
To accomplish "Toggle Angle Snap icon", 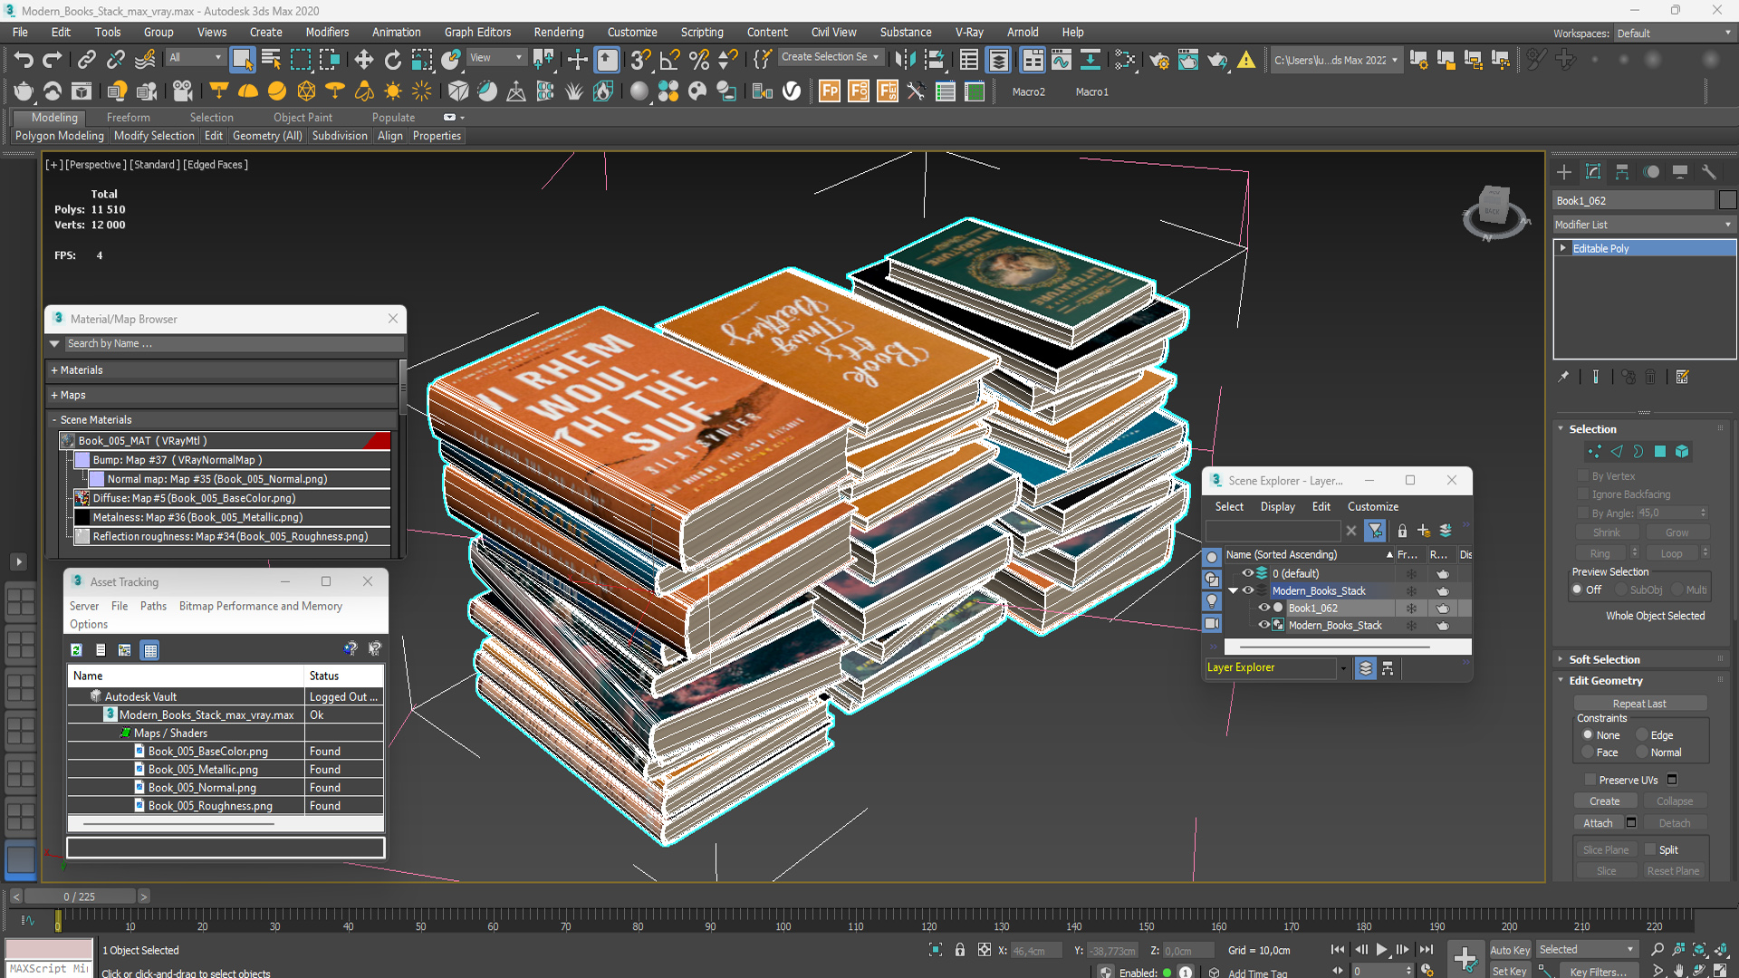I will (669, 60).
